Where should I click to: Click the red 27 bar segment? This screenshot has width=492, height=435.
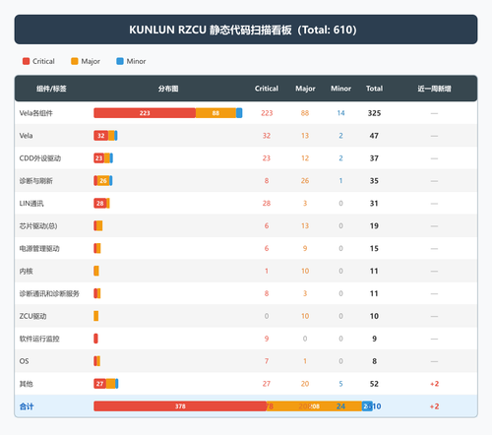point(100,384)
